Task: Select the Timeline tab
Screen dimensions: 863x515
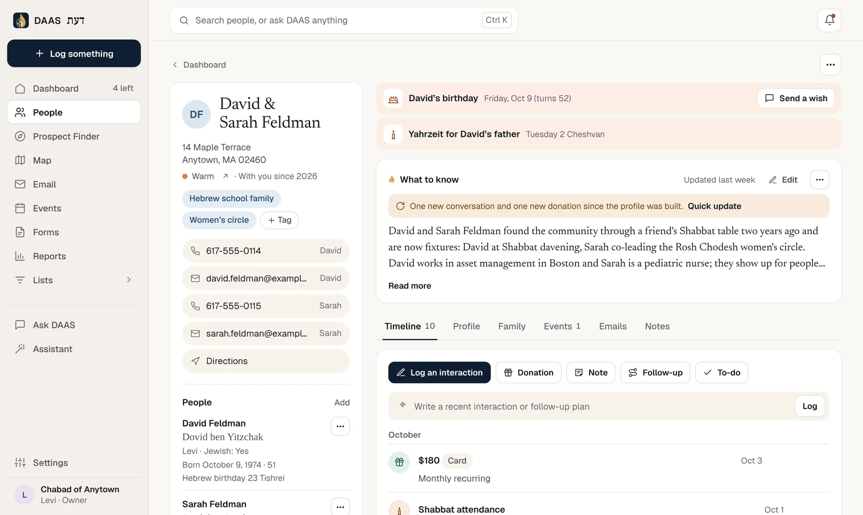Action: point(409,326)
